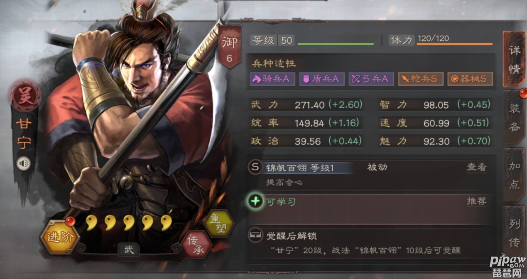Open the 详情 tab
527x279 pixels.
tap(514, 59)
